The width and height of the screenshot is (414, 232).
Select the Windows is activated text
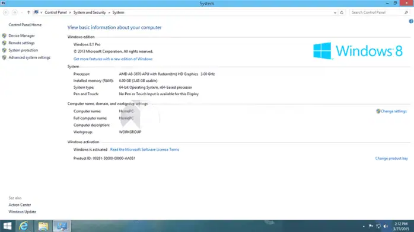tap(90, 150)
